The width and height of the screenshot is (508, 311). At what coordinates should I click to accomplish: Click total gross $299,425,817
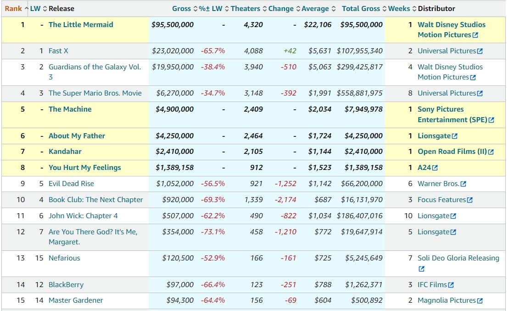point(360,67)
